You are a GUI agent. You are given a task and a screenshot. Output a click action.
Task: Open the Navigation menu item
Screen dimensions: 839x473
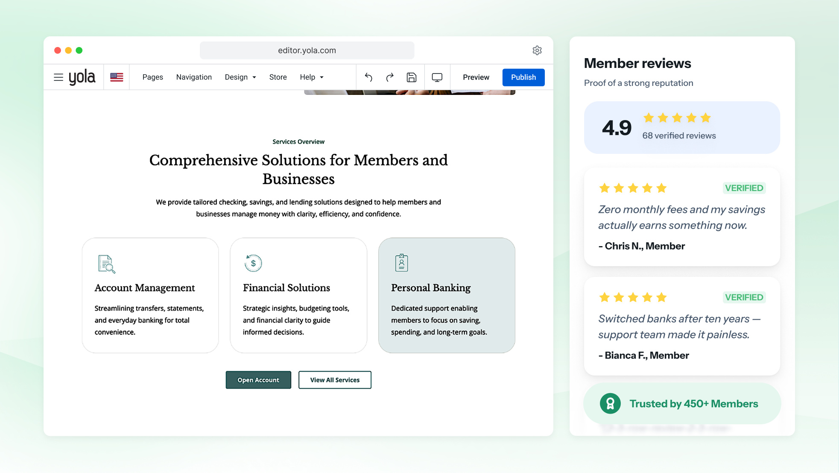(194, 77)
